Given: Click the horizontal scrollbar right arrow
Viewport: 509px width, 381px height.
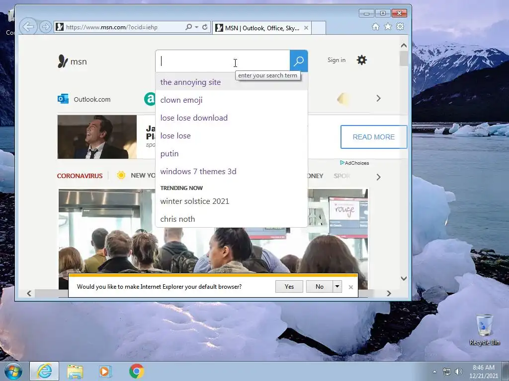Looking at the screenshot, I should (389, 293).
